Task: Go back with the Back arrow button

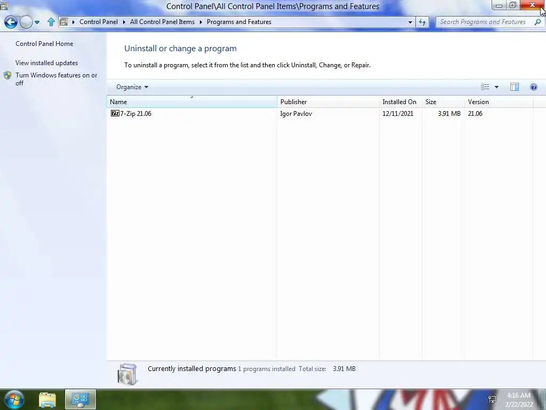Action: click(x=11, y=22)
